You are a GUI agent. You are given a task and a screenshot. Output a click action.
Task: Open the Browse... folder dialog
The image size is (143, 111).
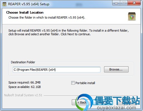(x=116, y=69)
